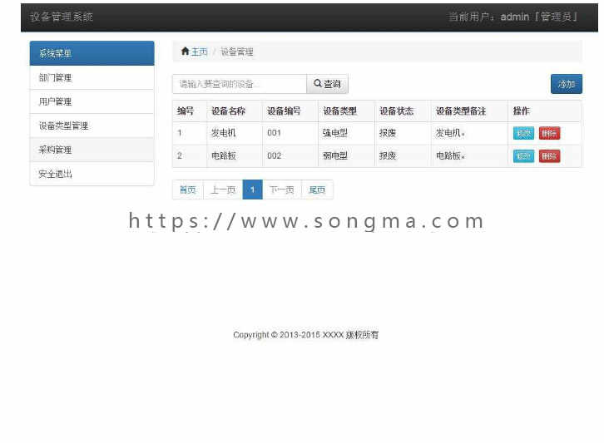The width and height of the screenshot is (604, 443).
Task: Select page 1 in pagination
Action: [x=253, y=190]
